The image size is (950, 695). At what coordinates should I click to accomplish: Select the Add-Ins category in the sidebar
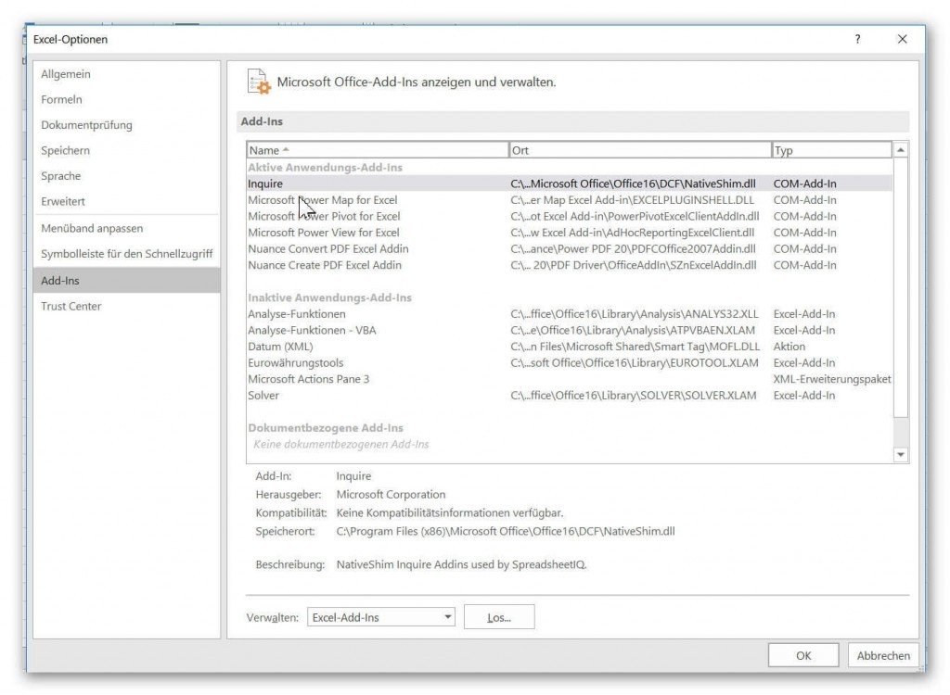[126, 280]
